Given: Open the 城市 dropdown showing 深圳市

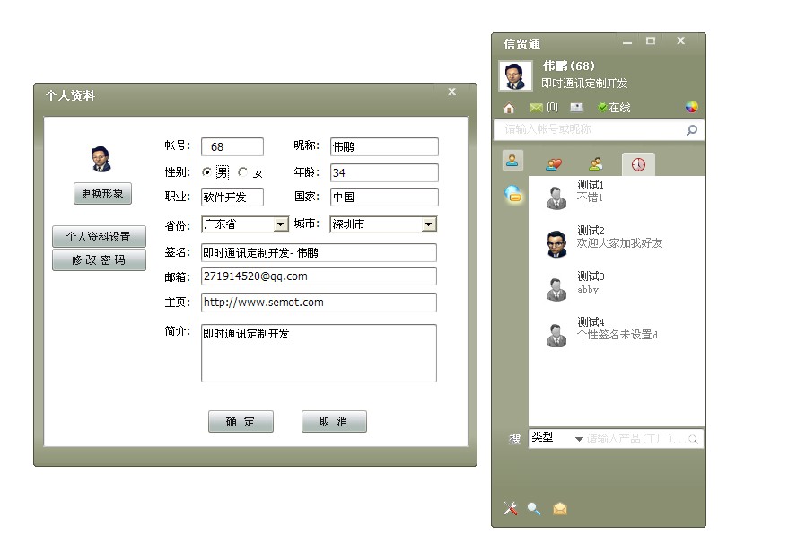Looking at the screenshot, I should coord(383,224).
